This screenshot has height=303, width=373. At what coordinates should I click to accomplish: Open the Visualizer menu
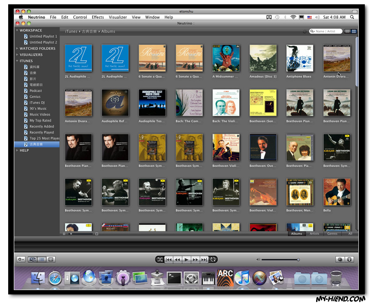click(x=118, y=17)
